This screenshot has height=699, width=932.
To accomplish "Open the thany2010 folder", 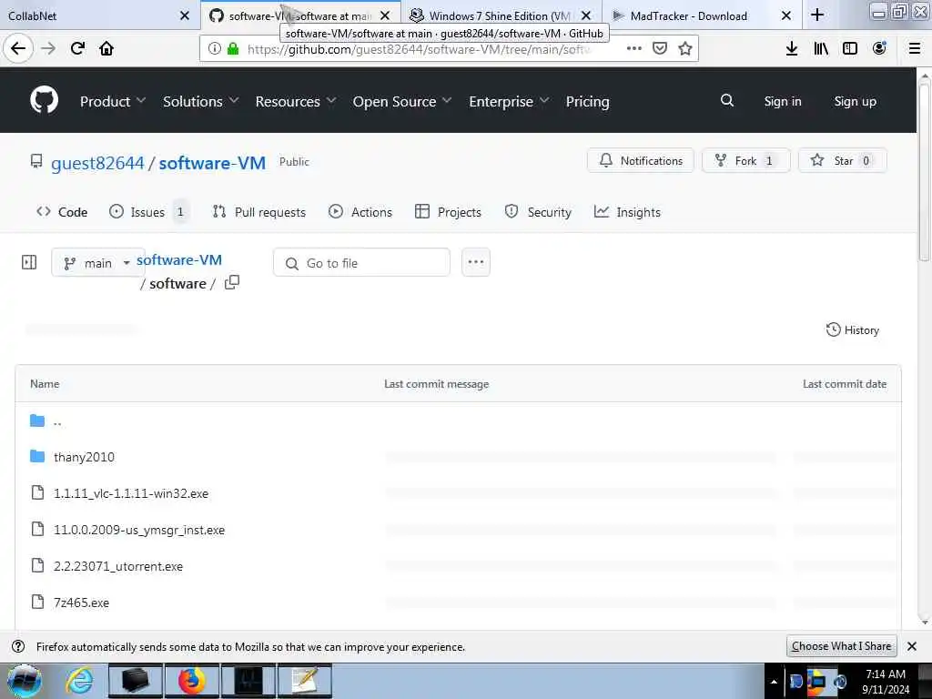I will click(x=84, y=457).
